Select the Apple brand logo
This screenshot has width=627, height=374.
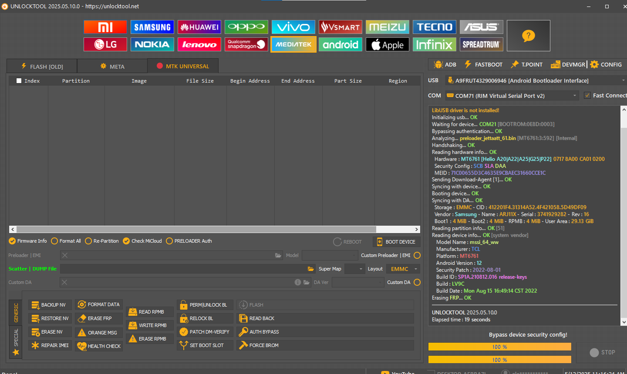(388, 44)
